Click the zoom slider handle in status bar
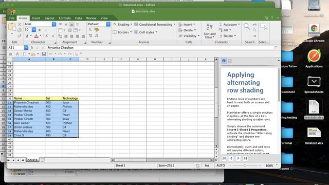Viewport: 329px width, 185px height. (x=245, y=165)
